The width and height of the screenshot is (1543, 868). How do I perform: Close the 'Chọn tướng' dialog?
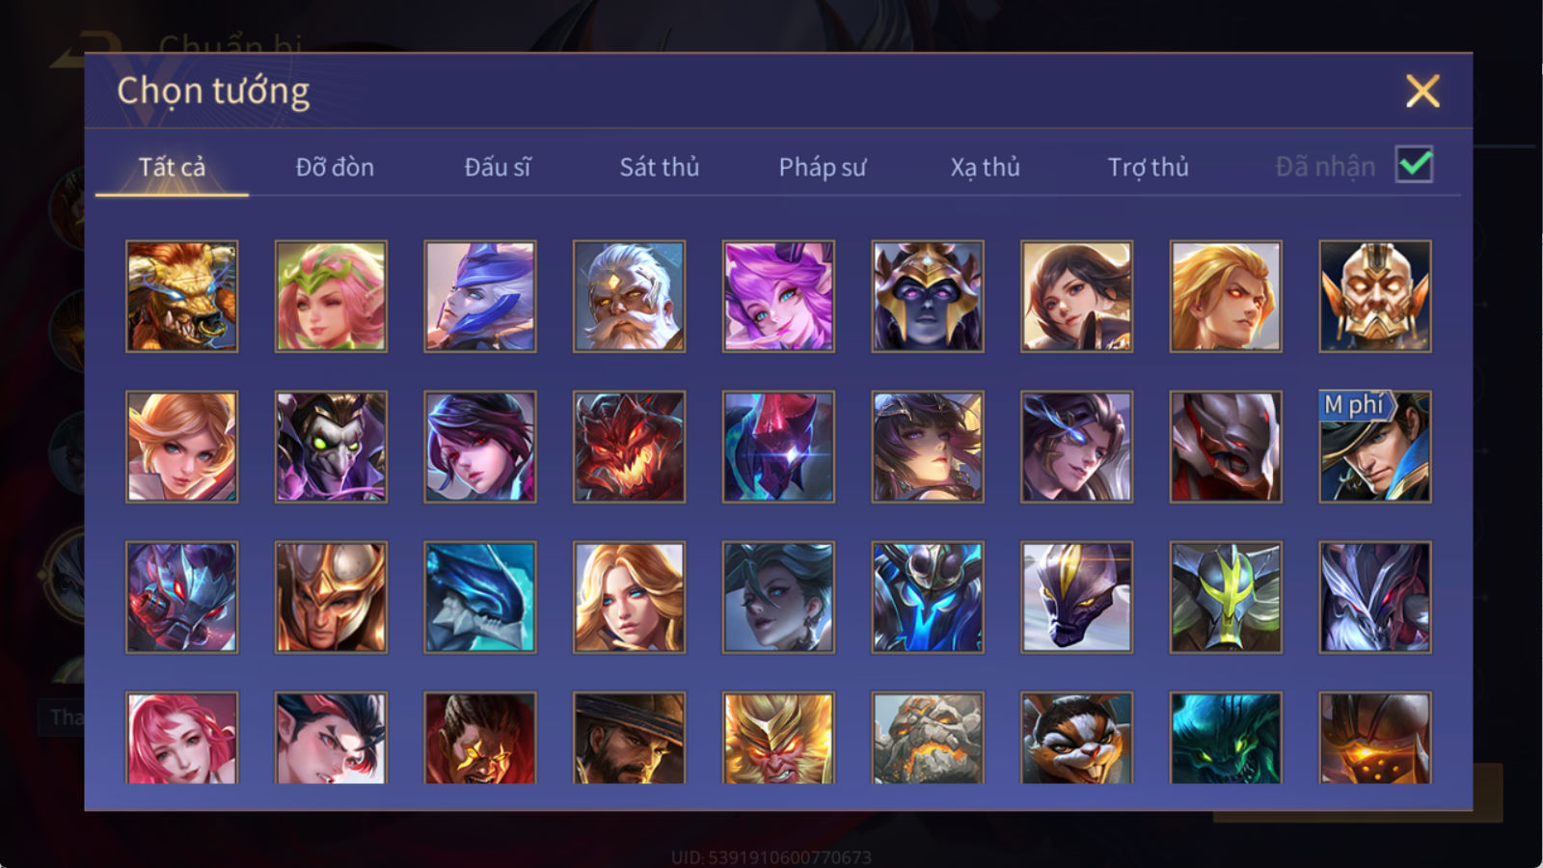click(1422, 92)
